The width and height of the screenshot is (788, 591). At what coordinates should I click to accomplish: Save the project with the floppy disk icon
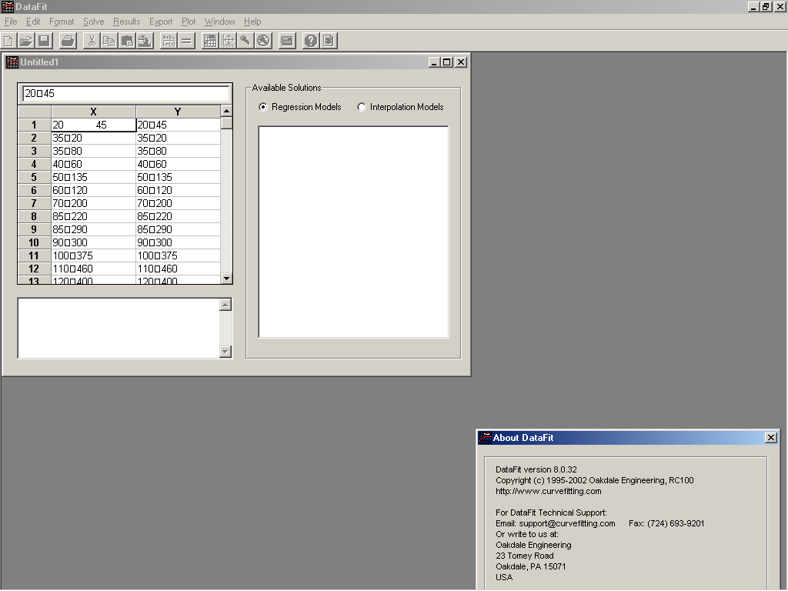click(44, 41)
